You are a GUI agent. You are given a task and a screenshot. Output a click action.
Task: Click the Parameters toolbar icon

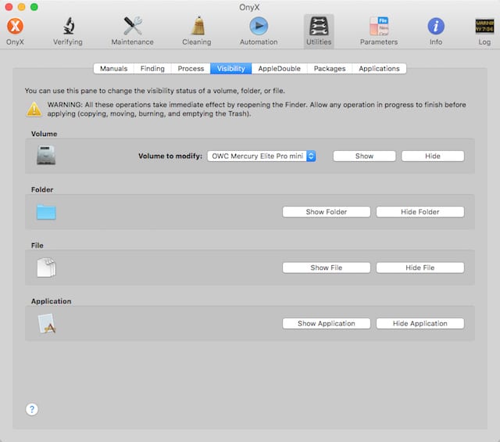click(x=378, y=27)
